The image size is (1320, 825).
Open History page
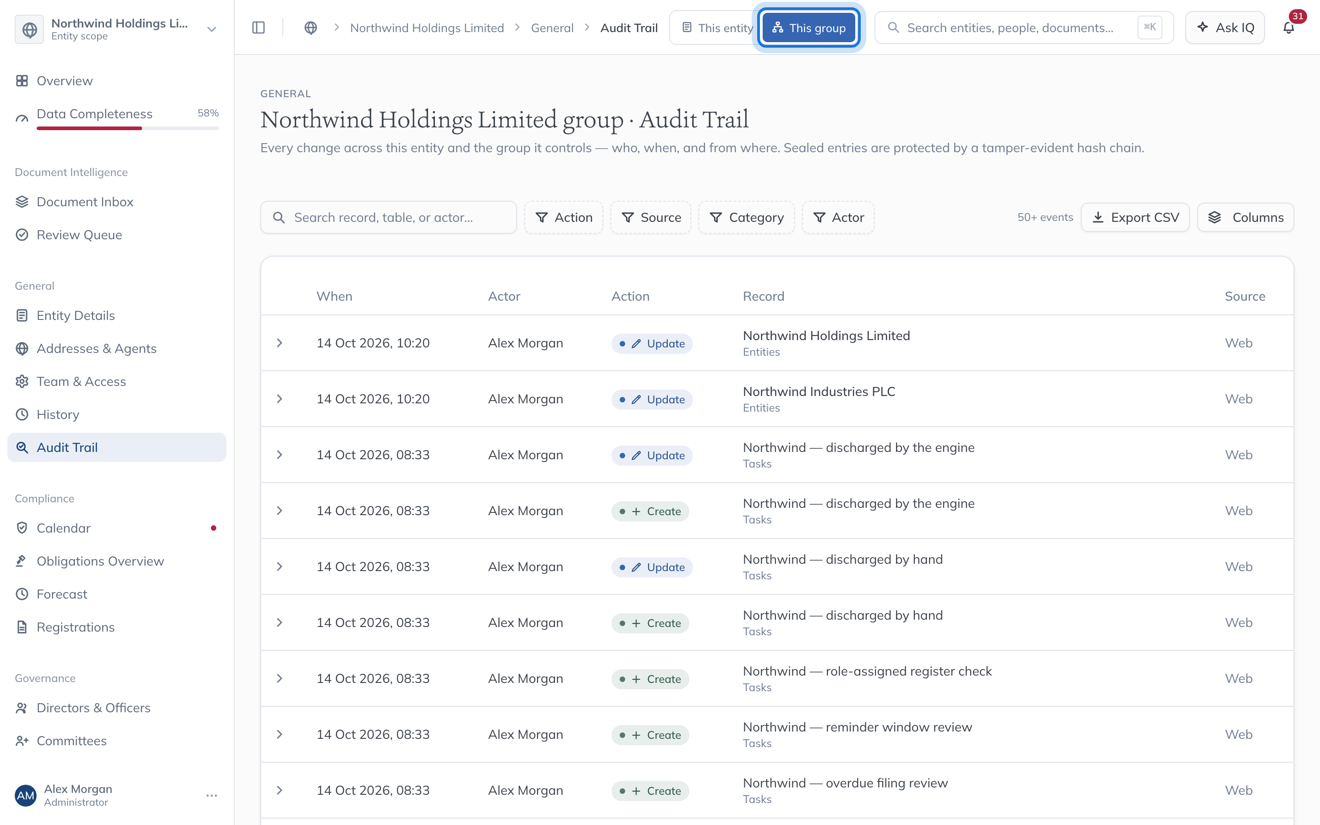click(x=117, y=415)
